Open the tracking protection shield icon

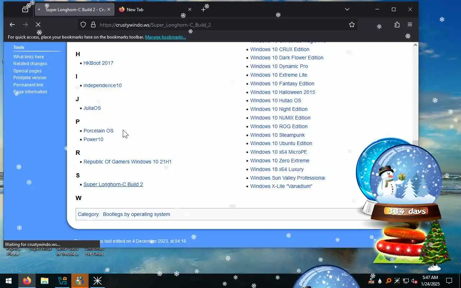(x=83, y=24)
